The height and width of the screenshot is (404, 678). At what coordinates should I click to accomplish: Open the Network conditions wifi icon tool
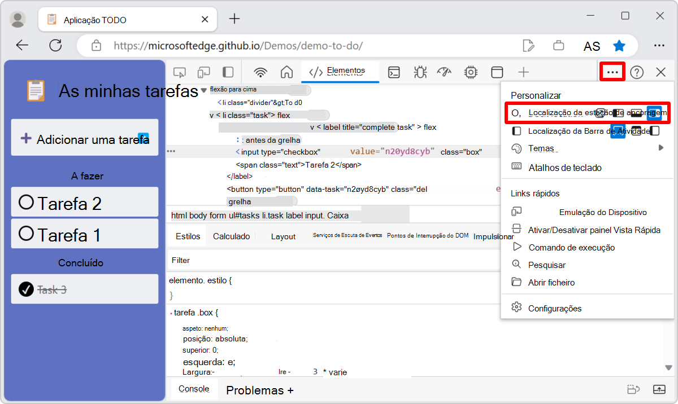click(x=260, y=72)
